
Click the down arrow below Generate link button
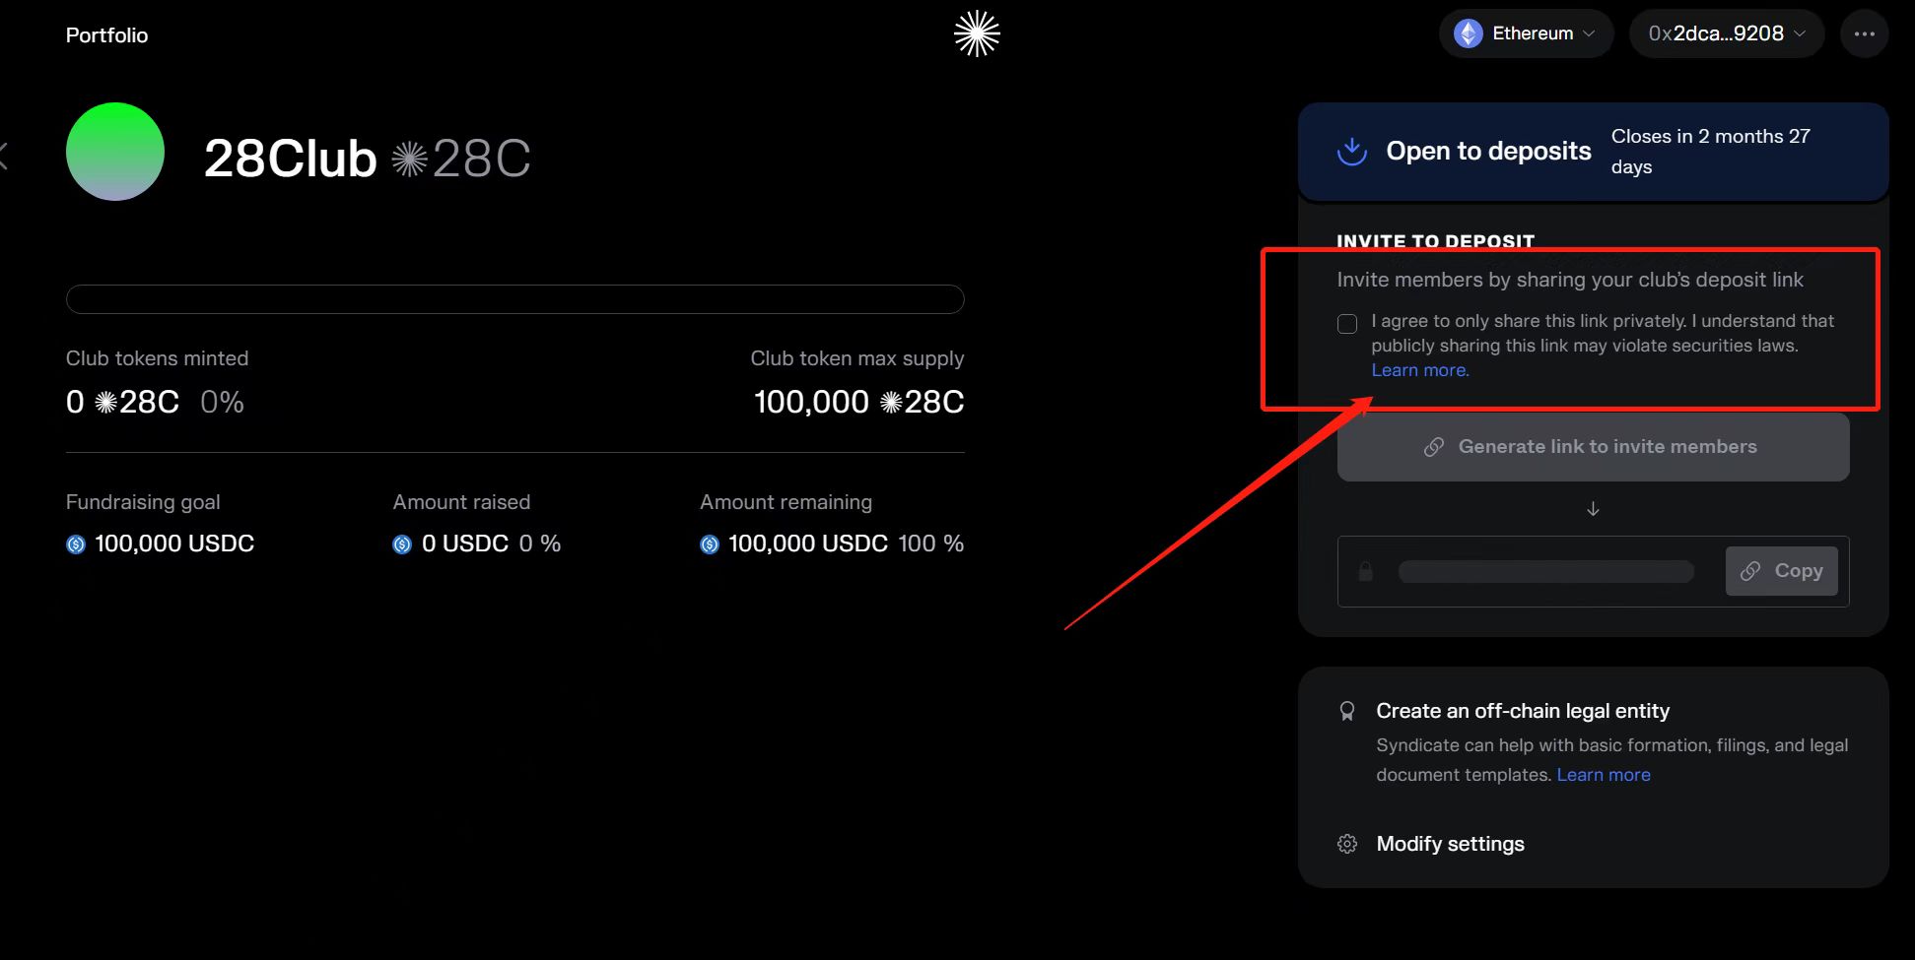[x=1593, y=509]
